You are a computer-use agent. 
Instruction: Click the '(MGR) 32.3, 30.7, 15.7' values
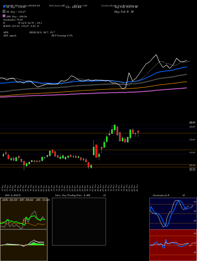pyautogui.click(x=42, y=32)
